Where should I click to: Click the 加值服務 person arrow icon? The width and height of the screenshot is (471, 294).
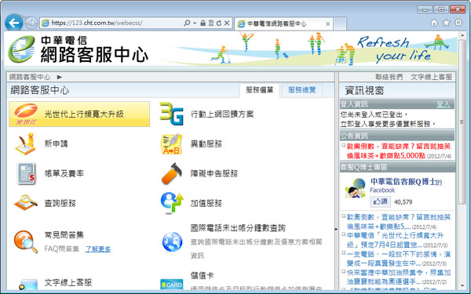pyautogui.click(x=171, y=203)
